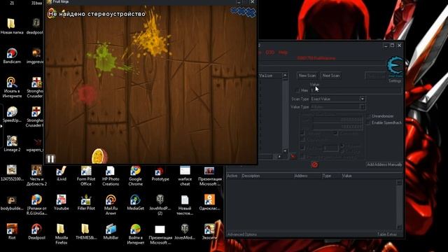This screenshot has height=252, width=448.
Task: Click the red clear-list no-entry icon
Action: pyautogui.click(x=314, y=165)
